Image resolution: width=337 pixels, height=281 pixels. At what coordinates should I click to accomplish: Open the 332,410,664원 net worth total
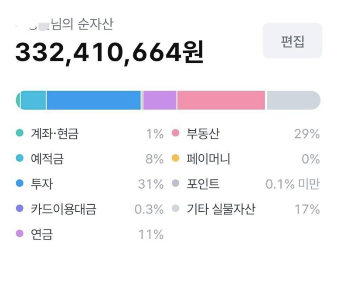[x=109, y=53]
